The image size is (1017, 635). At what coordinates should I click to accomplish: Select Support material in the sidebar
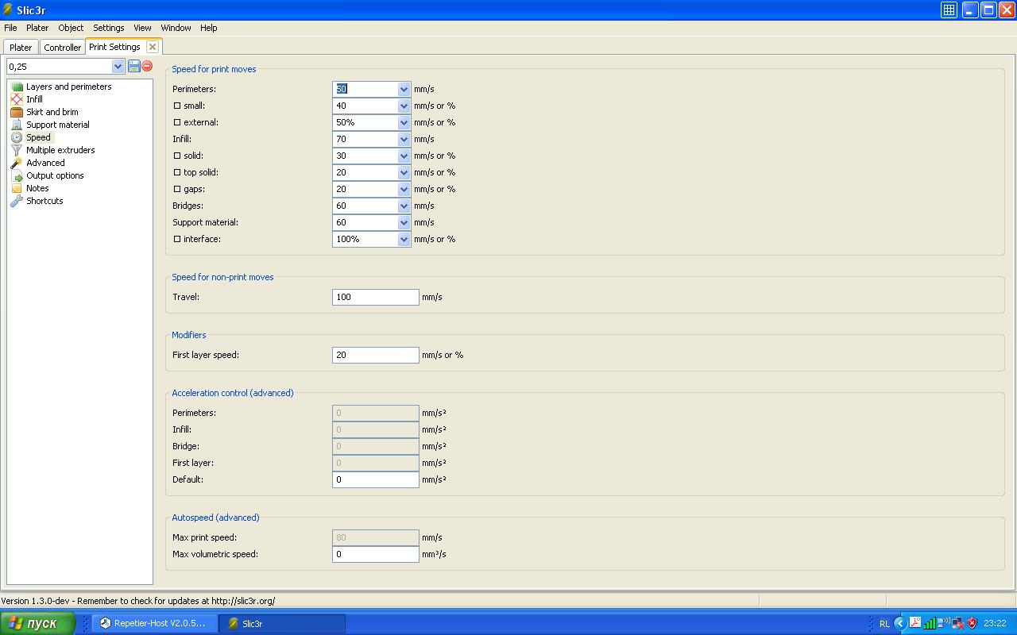click(57, 125)
